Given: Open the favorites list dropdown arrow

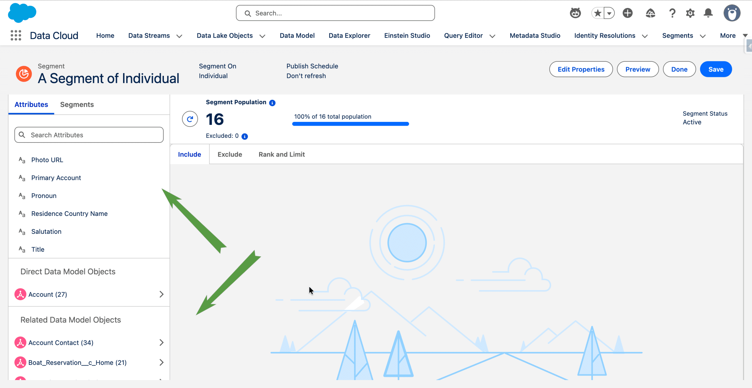Looking at the screenshot, I should tap(610, 13).
